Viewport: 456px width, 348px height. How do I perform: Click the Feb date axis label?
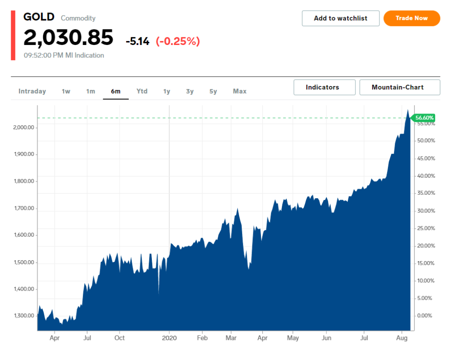pyautogui.click(x=203, y=338)
